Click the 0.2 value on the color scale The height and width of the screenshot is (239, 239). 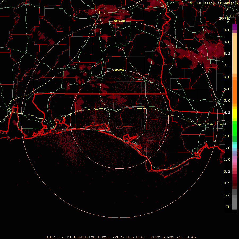(227, 172)
